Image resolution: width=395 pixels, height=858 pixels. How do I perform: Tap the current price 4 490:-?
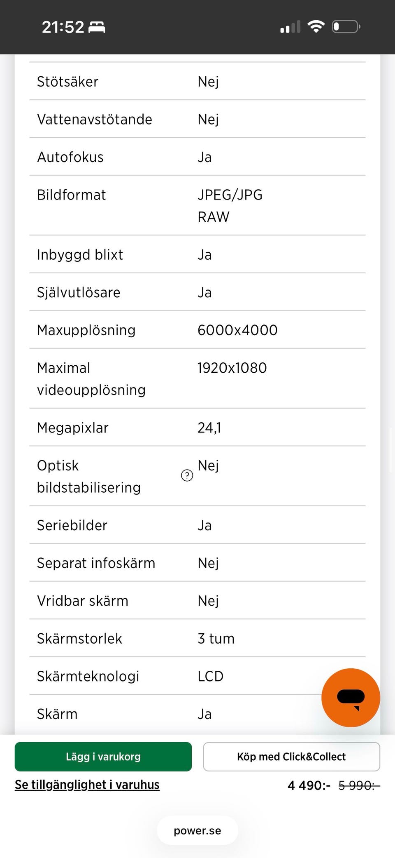click(x=309, y=785)
